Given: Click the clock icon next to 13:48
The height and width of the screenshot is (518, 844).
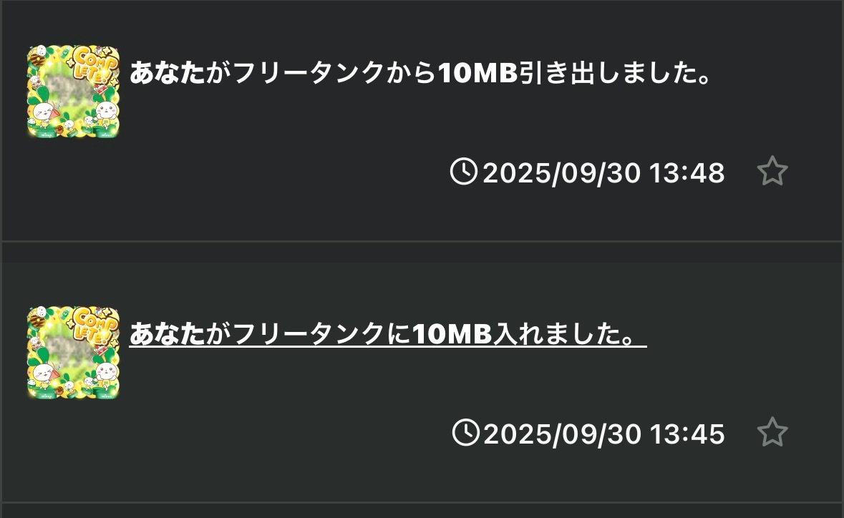Looking at the screenshot, I should [464, 172].
